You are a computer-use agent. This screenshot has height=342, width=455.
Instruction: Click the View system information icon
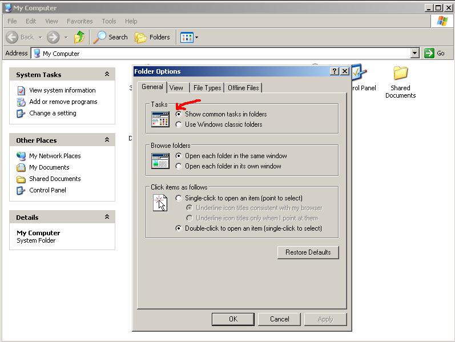click(21, 91)
